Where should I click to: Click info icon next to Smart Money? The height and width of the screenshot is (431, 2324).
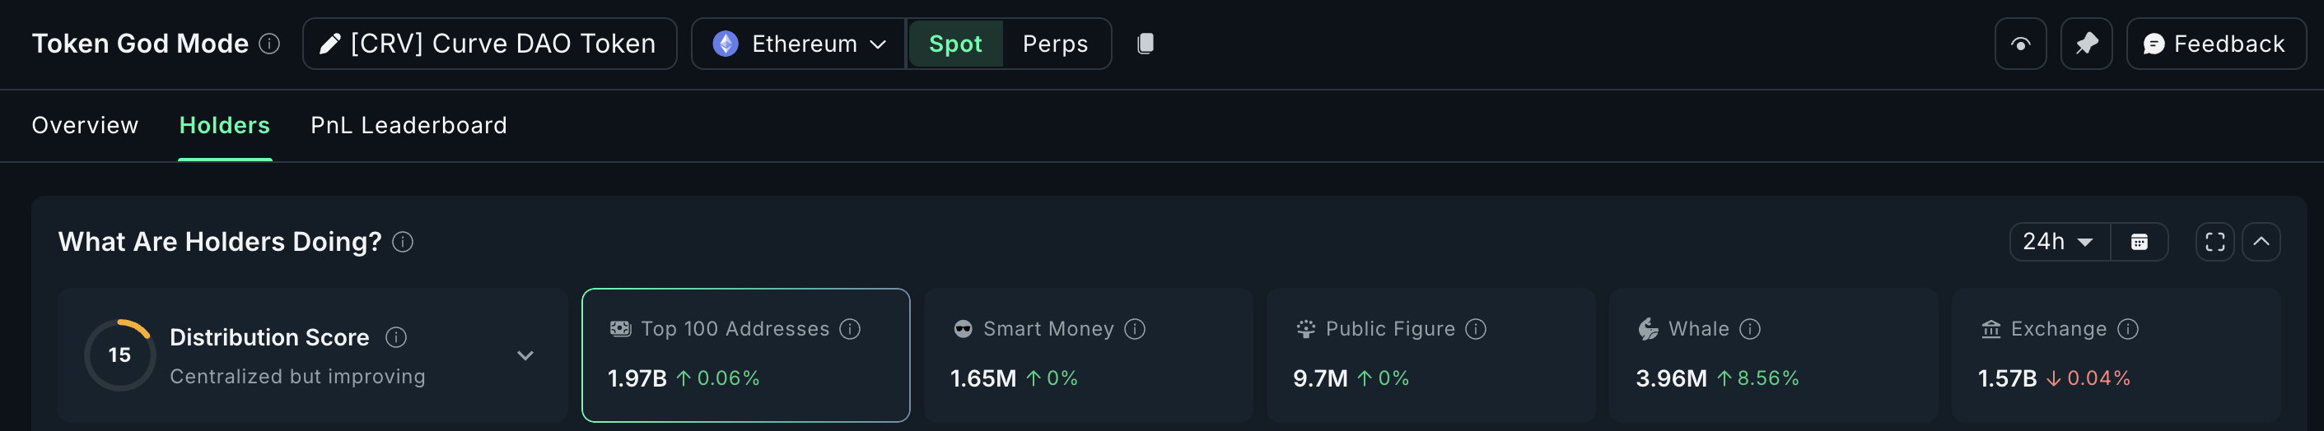[1135, 329]
